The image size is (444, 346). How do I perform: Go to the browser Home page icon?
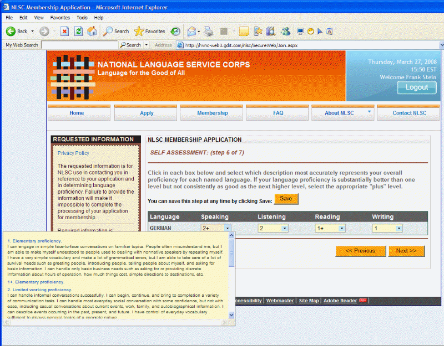pyautogui.click(x=92, y=31)
